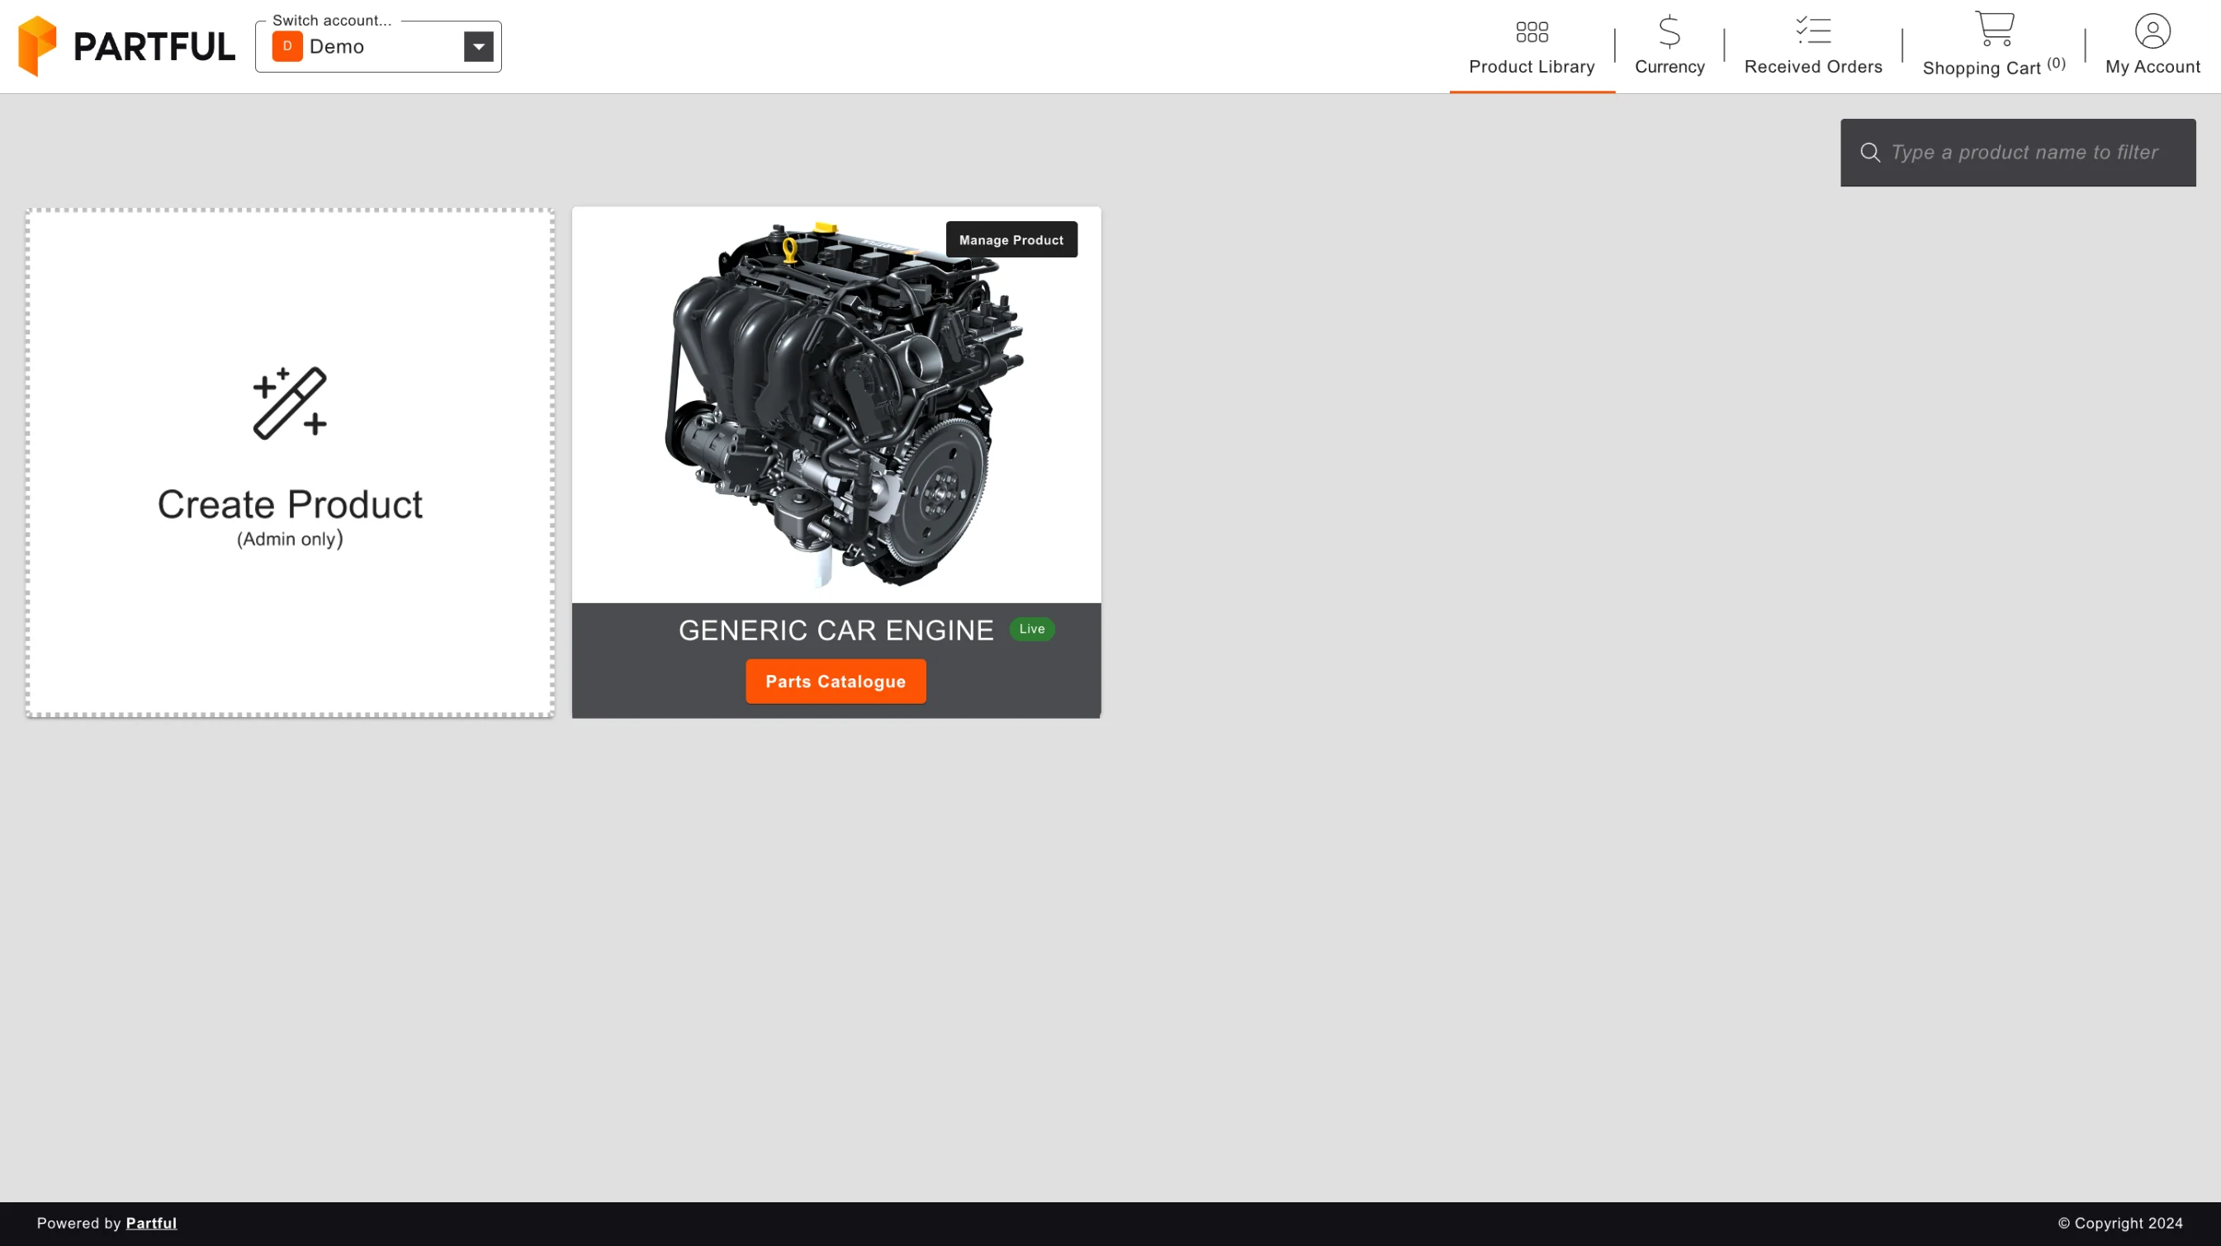
Task: Click the green Live status badge
Action: point(1031,629)
